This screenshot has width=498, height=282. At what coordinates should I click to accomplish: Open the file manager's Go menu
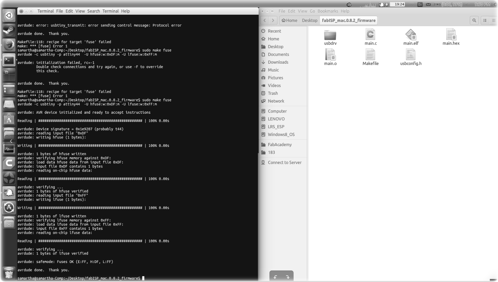312,11
